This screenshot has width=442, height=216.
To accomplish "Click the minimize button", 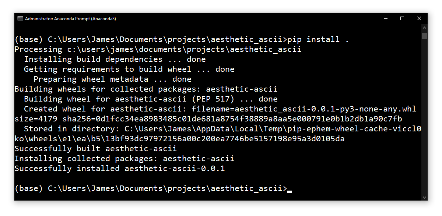I will point(385,18).
